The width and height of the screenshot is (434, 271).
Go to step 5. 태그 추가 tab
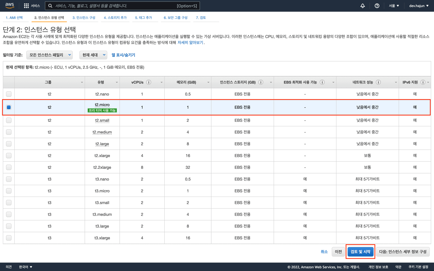[144, 18]
